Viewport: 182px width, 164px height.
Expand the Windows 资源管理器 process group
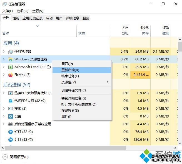tap(4, 59)
